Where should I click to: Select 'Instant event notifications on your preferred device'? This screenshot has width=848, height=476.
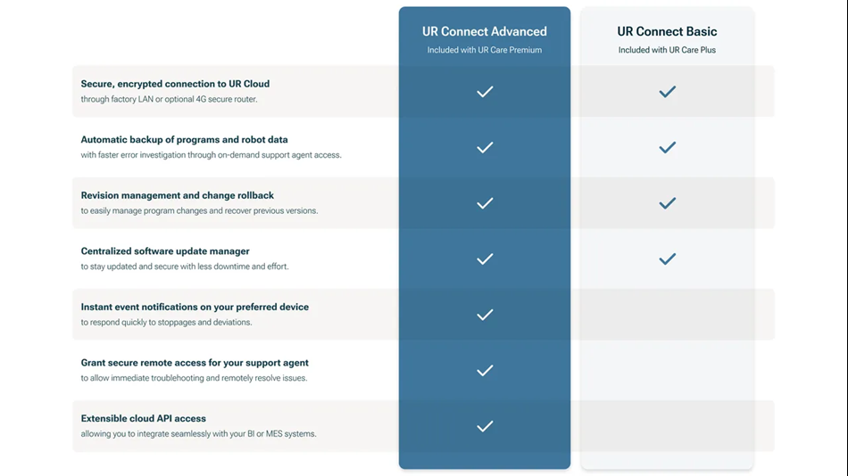click(x=195, y=307)
